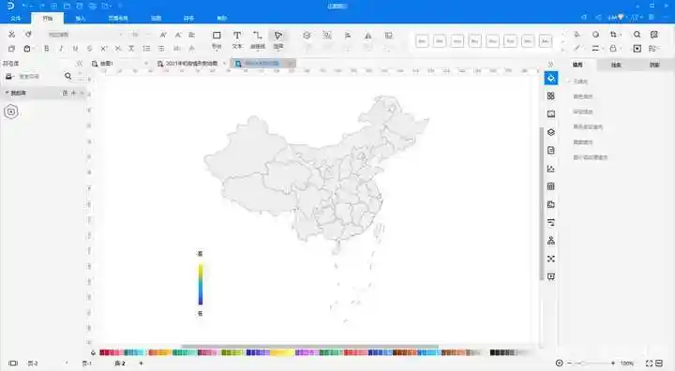Open the page settings sidebar icon

551,150
